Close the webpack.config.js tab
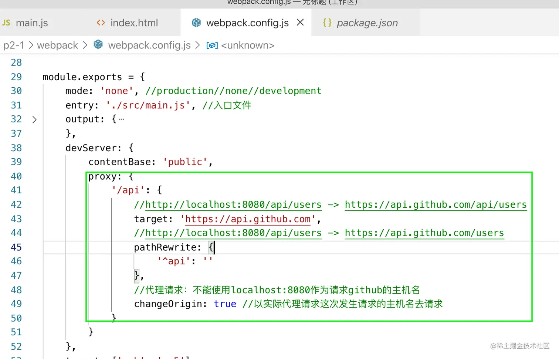 (300, 23)
